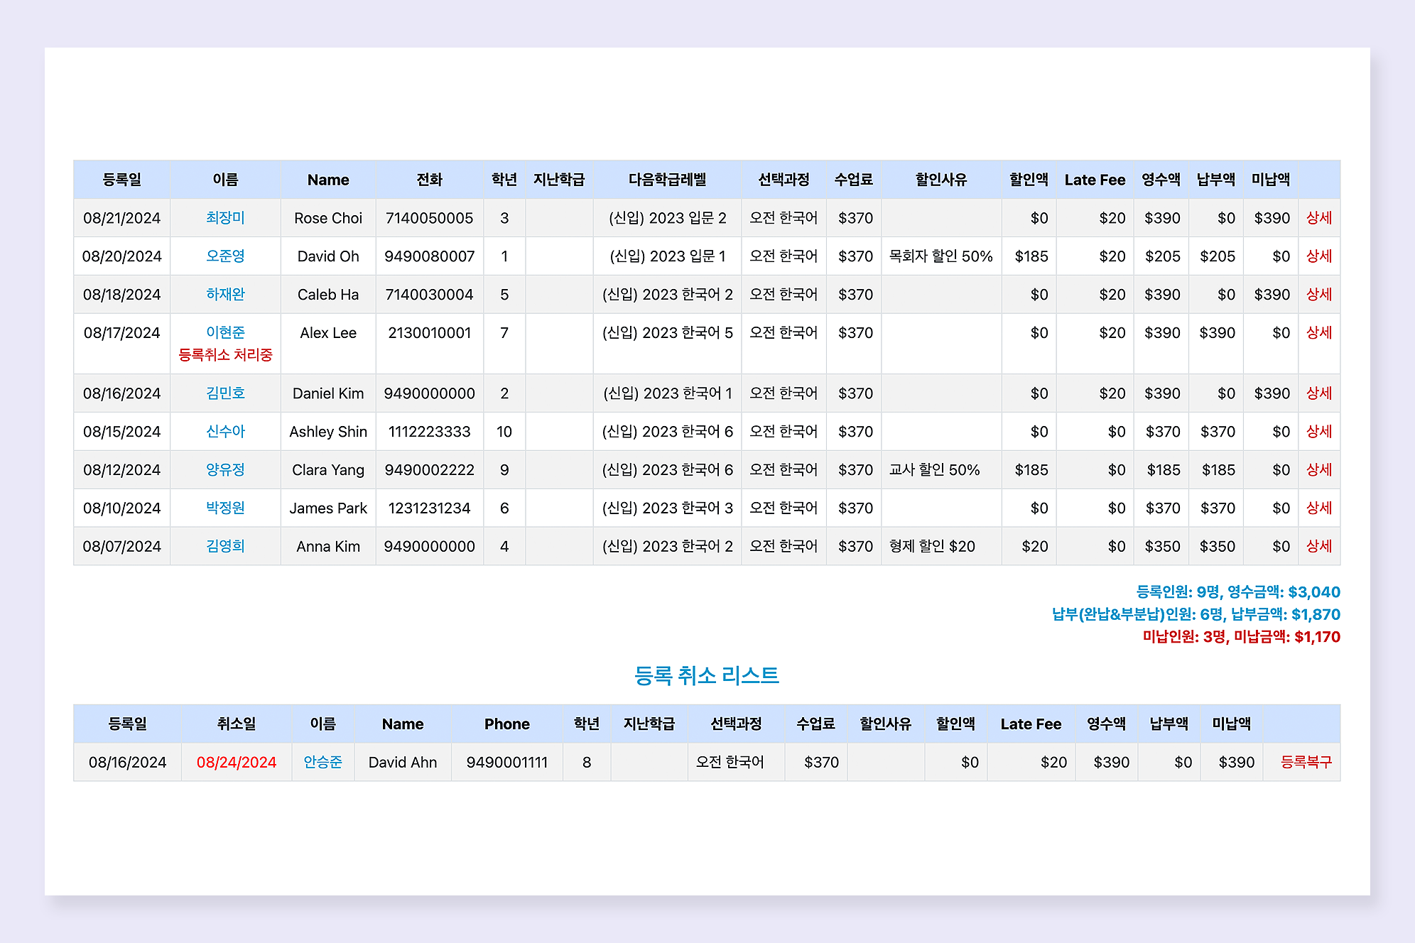Open 최장미 student name link
The height and width of the screenshot is (943, 1415).
click(225, 218)
